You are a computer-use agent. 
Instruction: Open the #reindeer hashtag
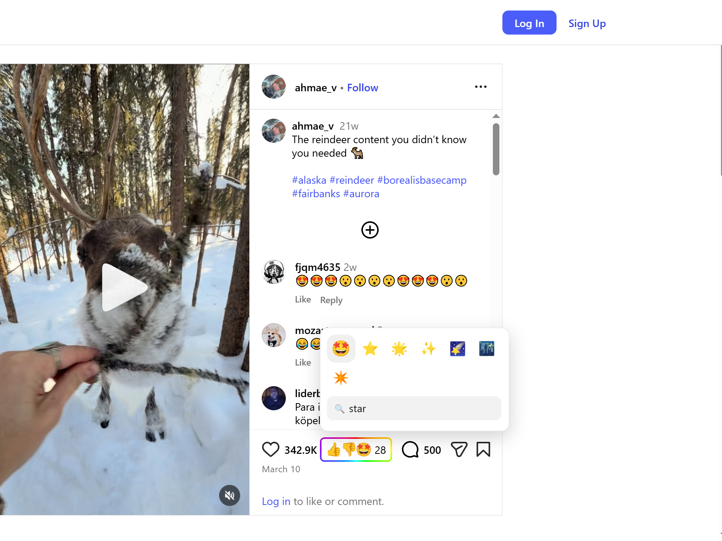click(x=352, y=180)
